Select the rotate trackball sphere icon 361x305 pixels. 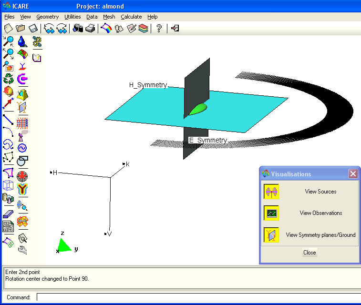pyautogui.click(x=8, y=91)
